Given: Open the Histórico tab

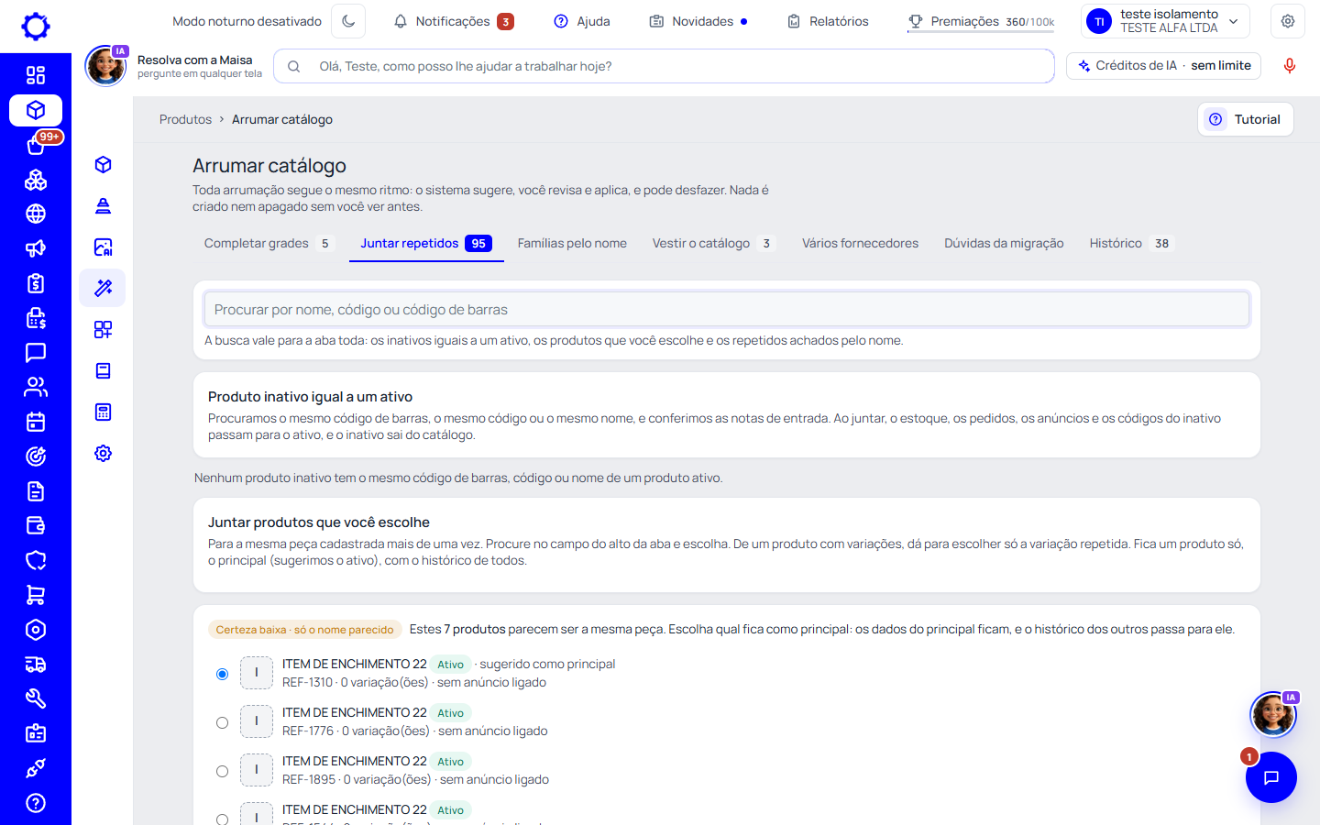Looking at the screenshot, I should point(1131,243).
